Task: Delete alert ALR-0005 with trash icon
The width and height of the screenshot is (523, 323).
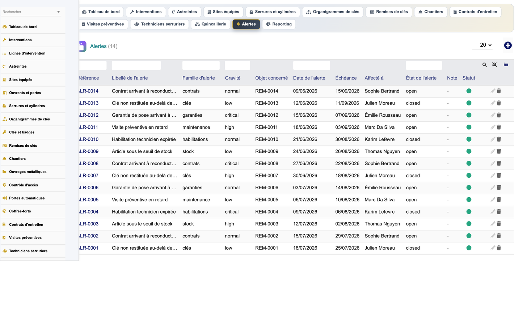Action: coord(499,199)
